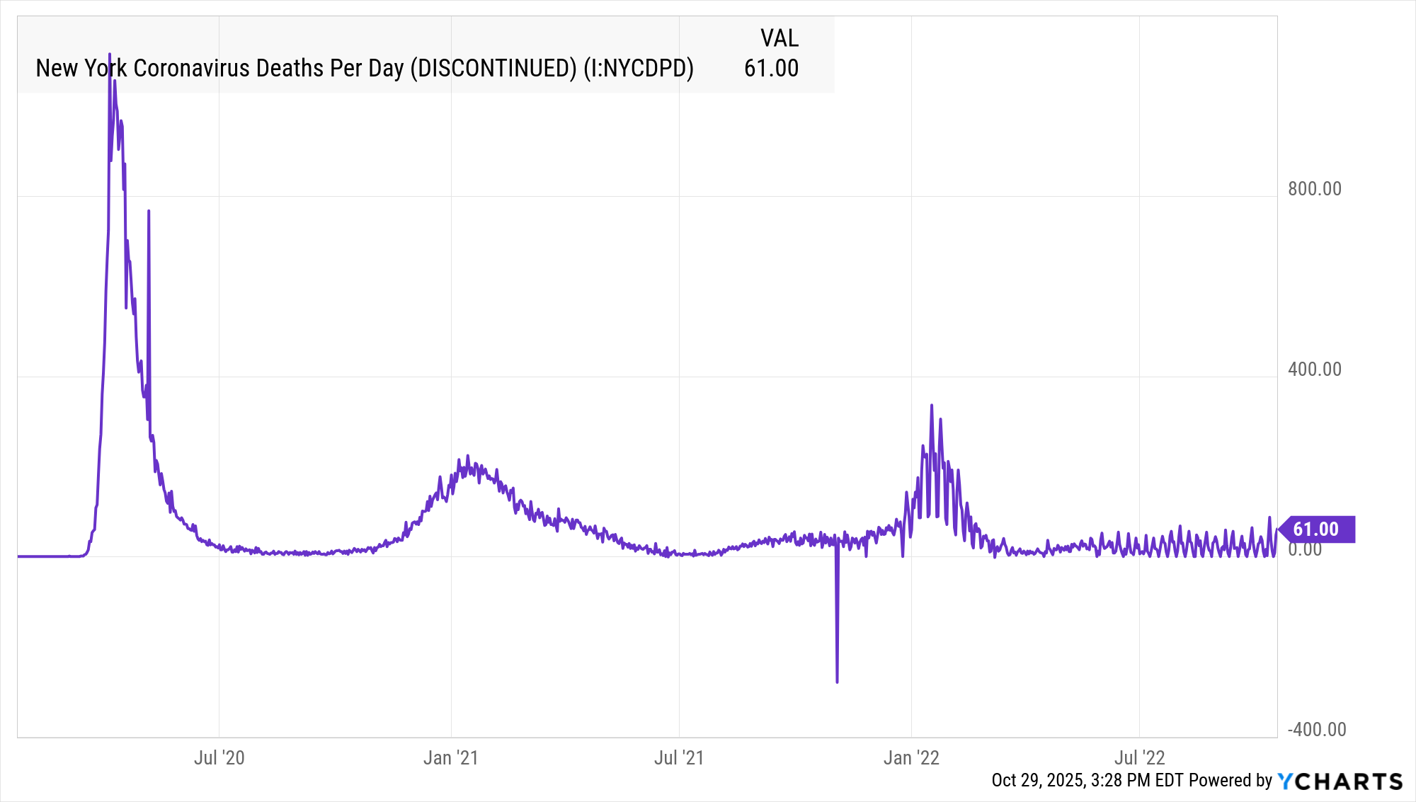The image size is (1416, 802).
Task: Click the Jul '22 axis label
Action: (1139, 758)
